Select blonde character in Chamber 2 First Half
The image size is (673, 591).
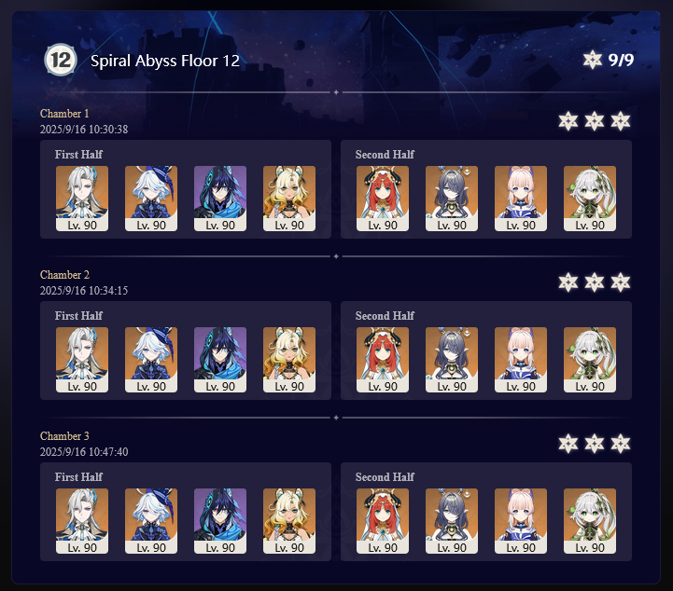(x=289, y=360)
